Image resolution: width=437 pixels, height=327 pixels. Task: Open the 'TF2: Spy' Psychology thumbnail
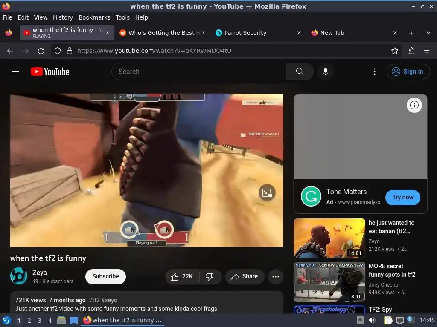(x=329, y=309)
